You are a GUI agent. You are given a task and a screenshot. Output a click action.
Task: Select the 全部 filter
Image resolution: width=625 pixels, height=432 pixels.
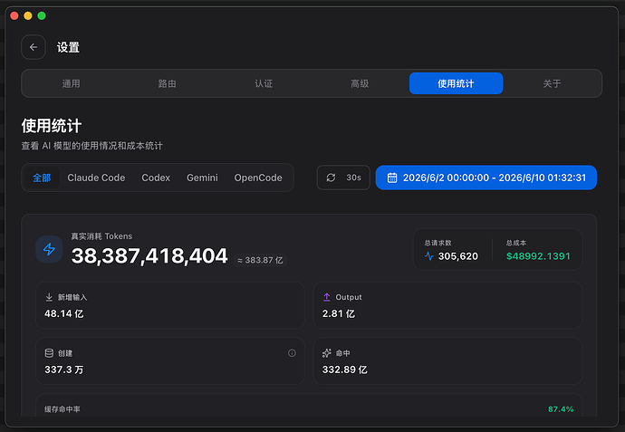[42, 178]
